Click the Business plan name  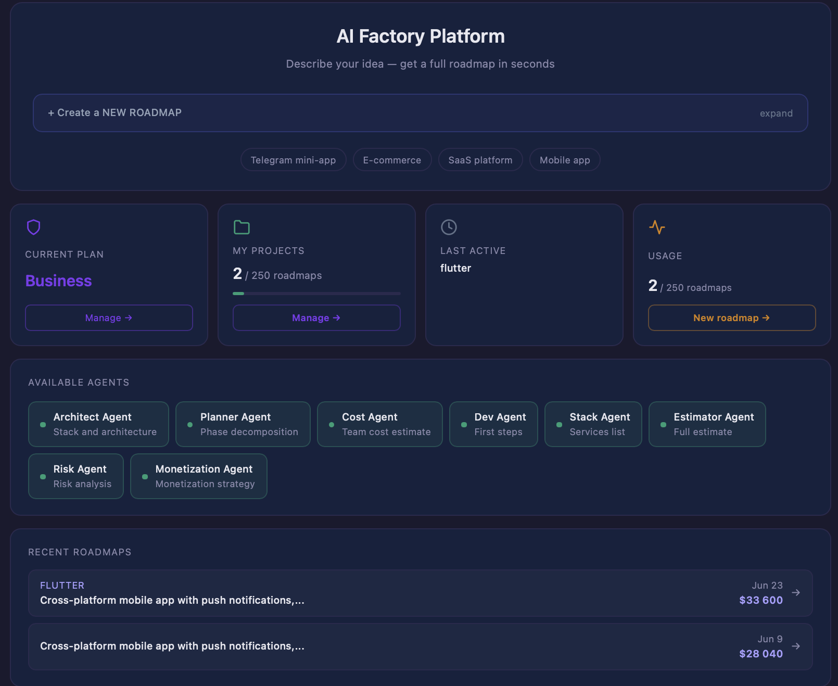[x=58, y=281]
